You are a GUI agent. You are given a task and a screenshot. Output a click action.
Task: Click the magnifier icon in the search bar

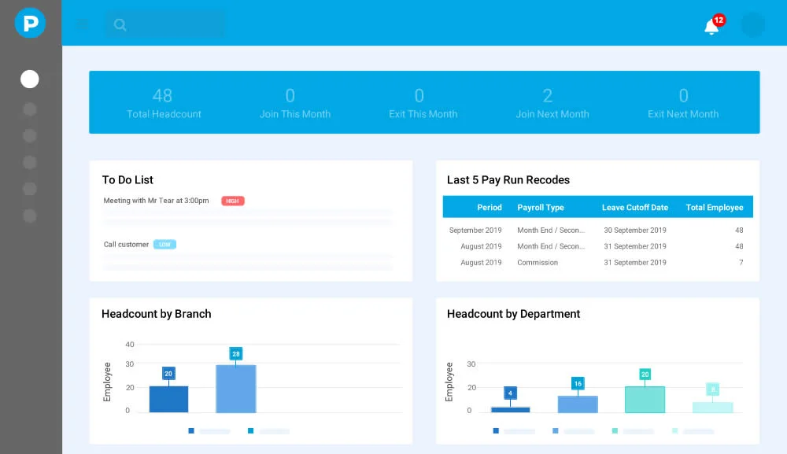(120, 24)
